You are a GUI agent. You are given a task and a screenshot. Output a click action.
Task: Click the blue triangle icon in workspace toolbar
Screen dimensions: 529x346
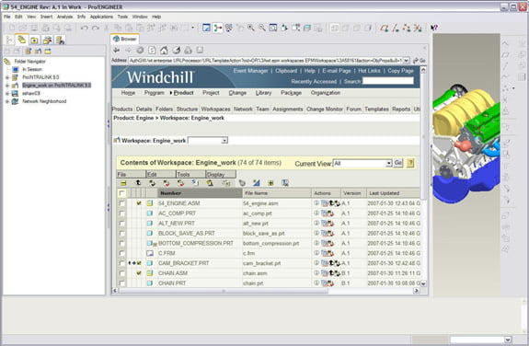pyautogui.click(x=257, y=183)
